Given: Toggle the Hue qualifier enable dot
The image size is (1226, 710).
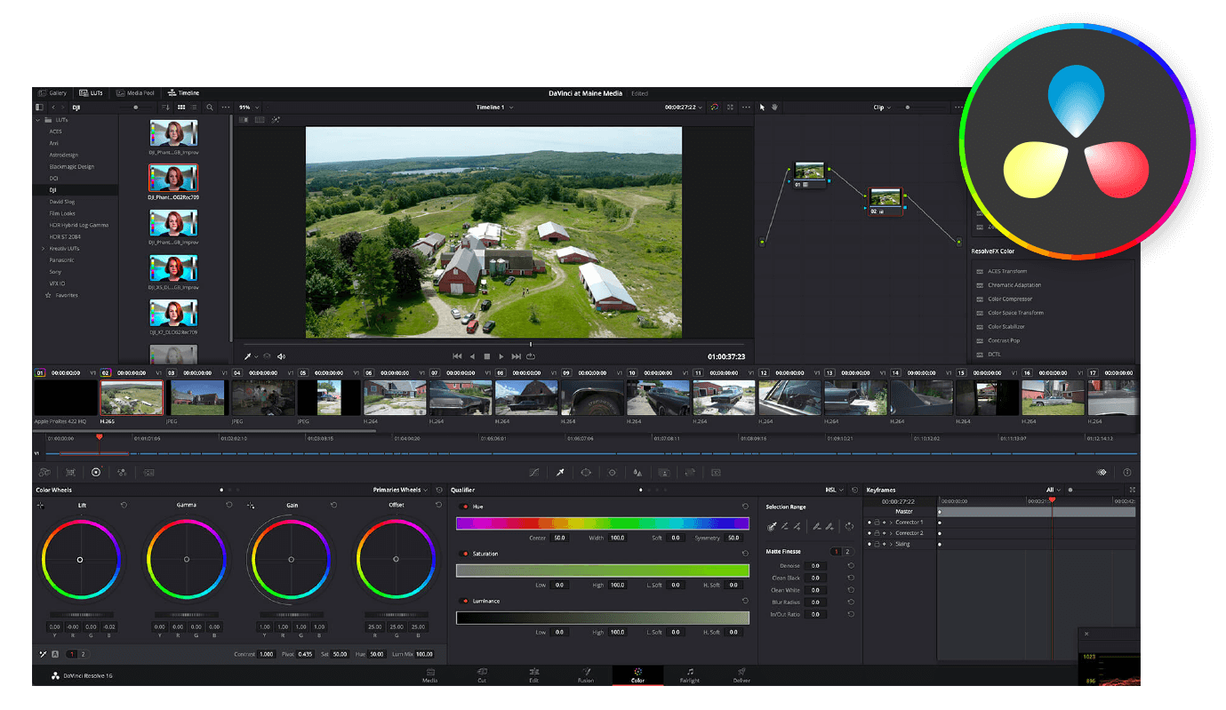Looking at the screenshot, I should [x=466, y=505].
